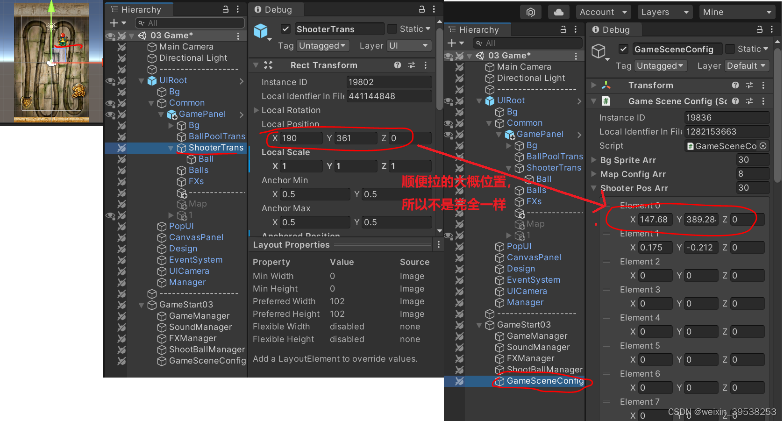
Task: Toggle visibility eye for Common, left Hierarchy
Action: coord(110,103)
